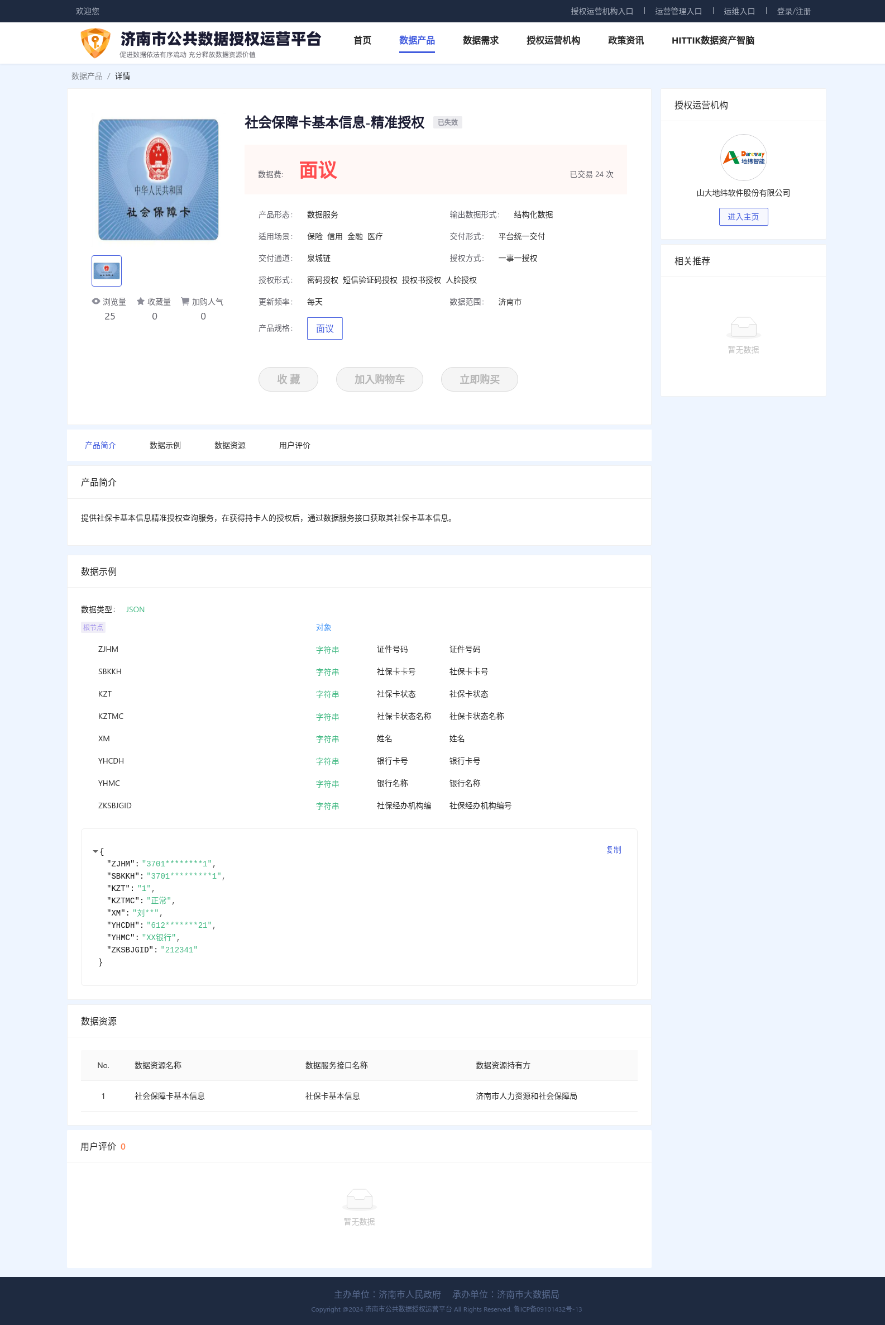Image resolution: width=885 pixels, height=1325 pixels.
Task: Click the 进入主页 button
Action: [x=743, y=217]
